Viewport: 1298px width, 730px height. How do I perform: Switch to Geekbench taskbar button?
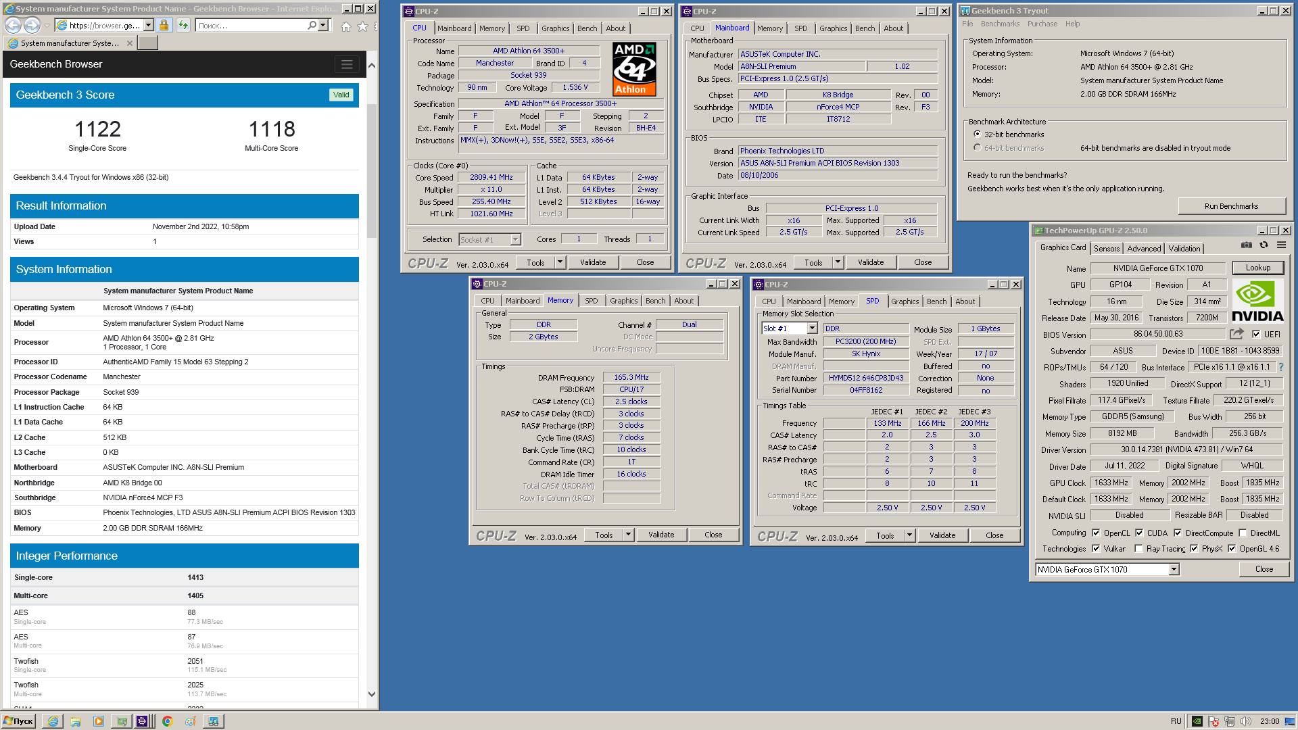[x=214, y=721]
